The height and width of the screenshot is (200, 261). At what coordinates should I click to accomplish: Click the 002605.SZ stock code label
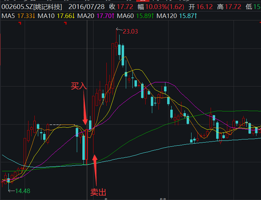(x=17, y=7)
